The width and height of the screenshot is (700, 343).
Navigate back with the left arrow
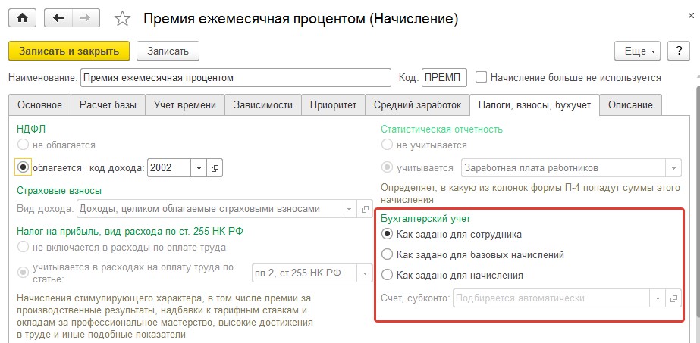coord(58,18)
